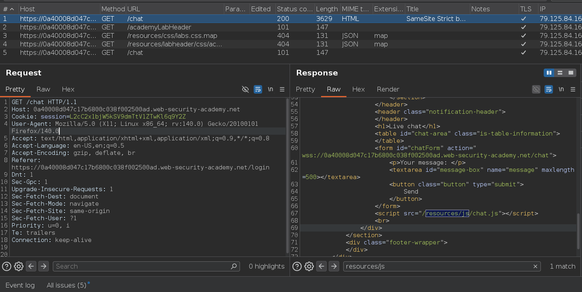The width and height of the screenshot is (582, 292).
Task: Select top-bottom stacked layout icon
Action: [x=560, y=73]
